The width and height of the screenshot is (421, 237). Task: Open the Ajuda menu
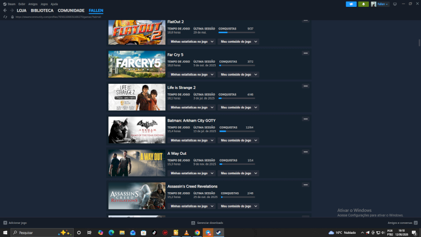click(54, 4)
